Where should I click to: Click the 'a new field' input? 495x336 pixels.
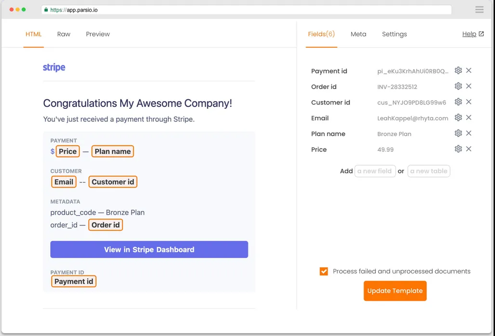(375, 171)
